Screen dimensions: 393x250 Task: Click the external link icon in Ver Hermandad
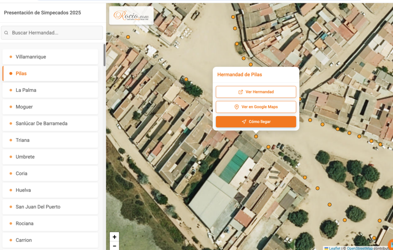pos(241,92)
